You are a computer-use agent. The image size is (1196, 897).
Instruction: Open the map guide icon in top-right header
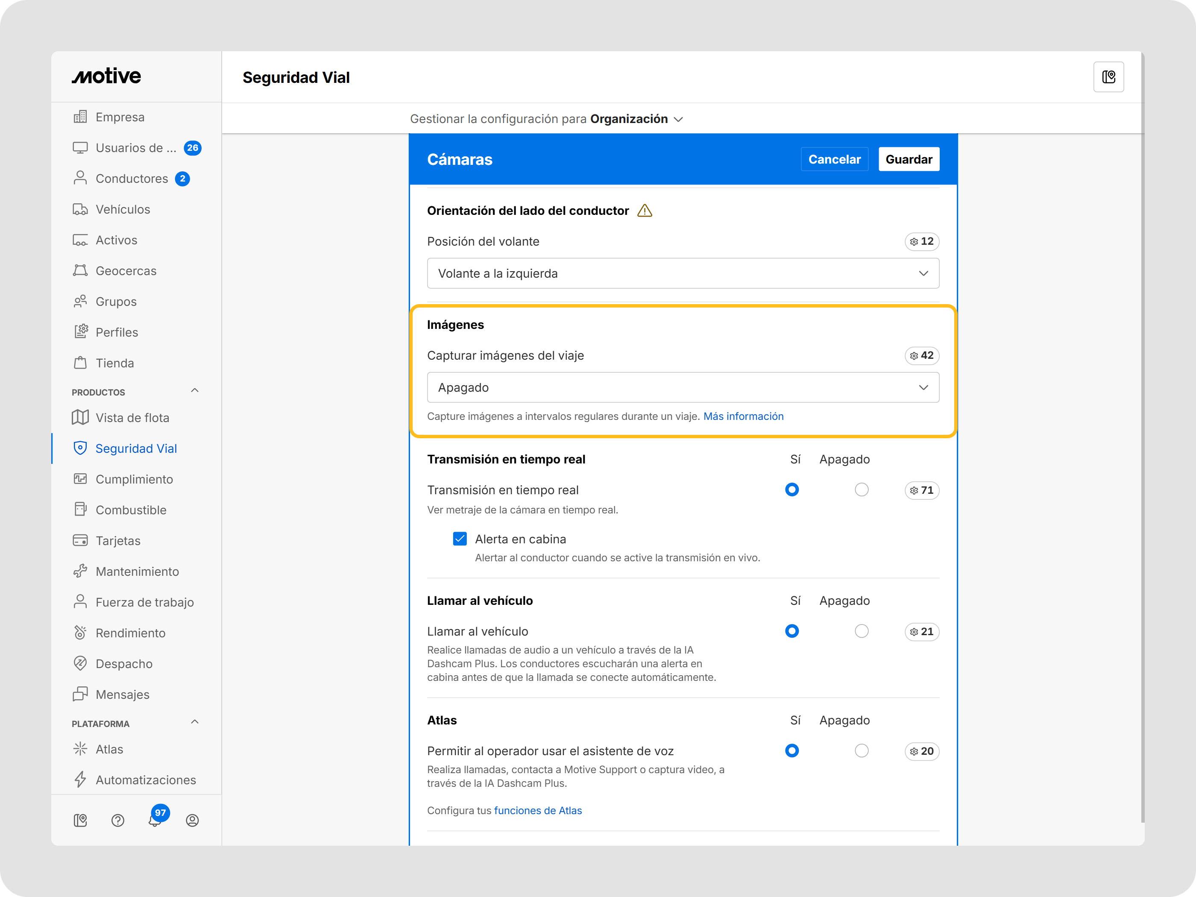(1108, 77)
